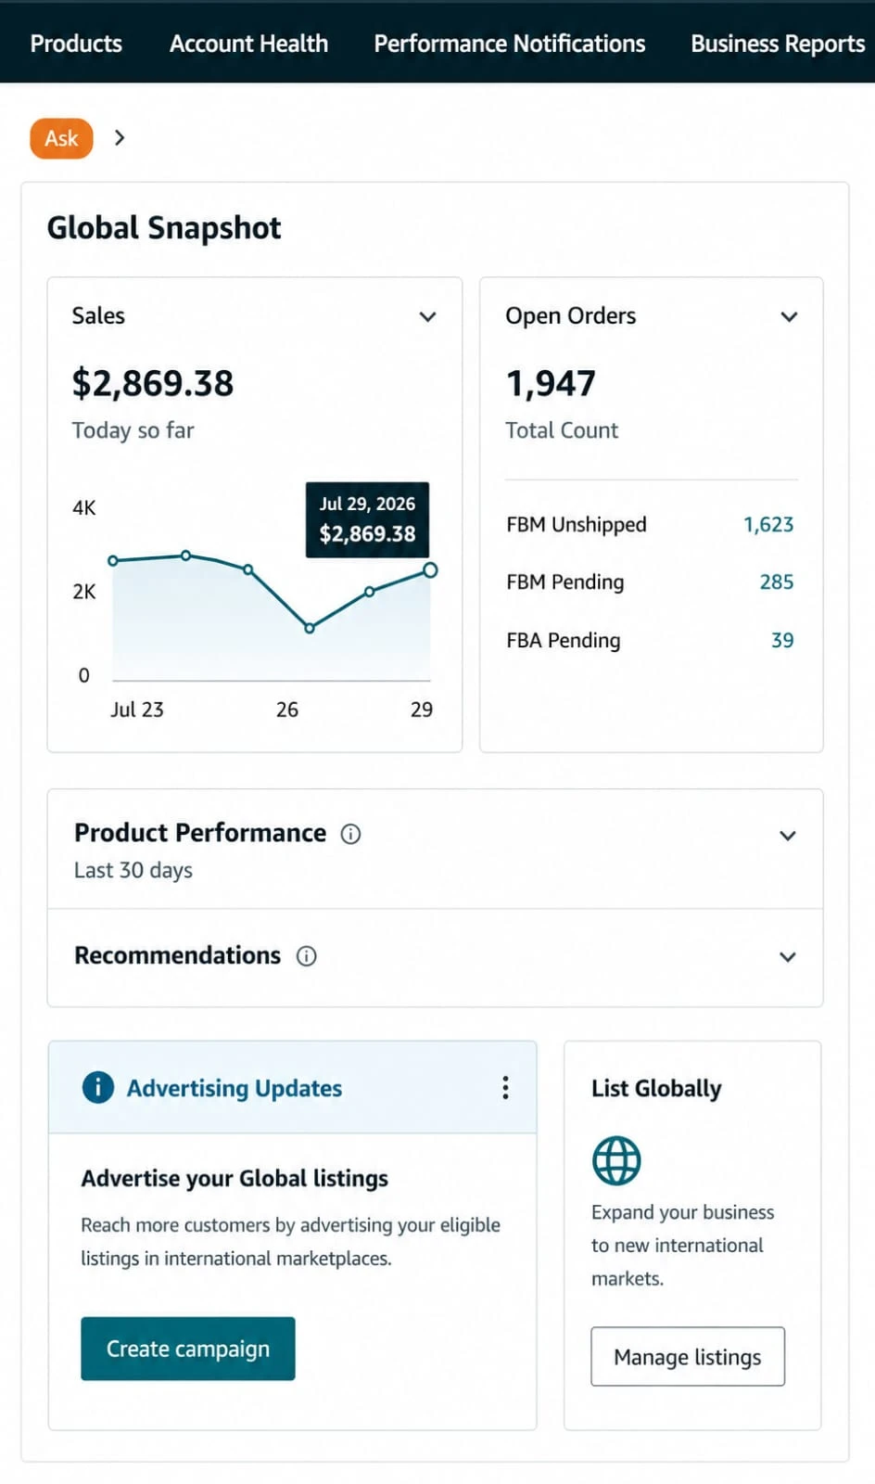This screenshot has height=1484, width=875.
Task: Click Create campaign button
Action: coord(188,1349)
